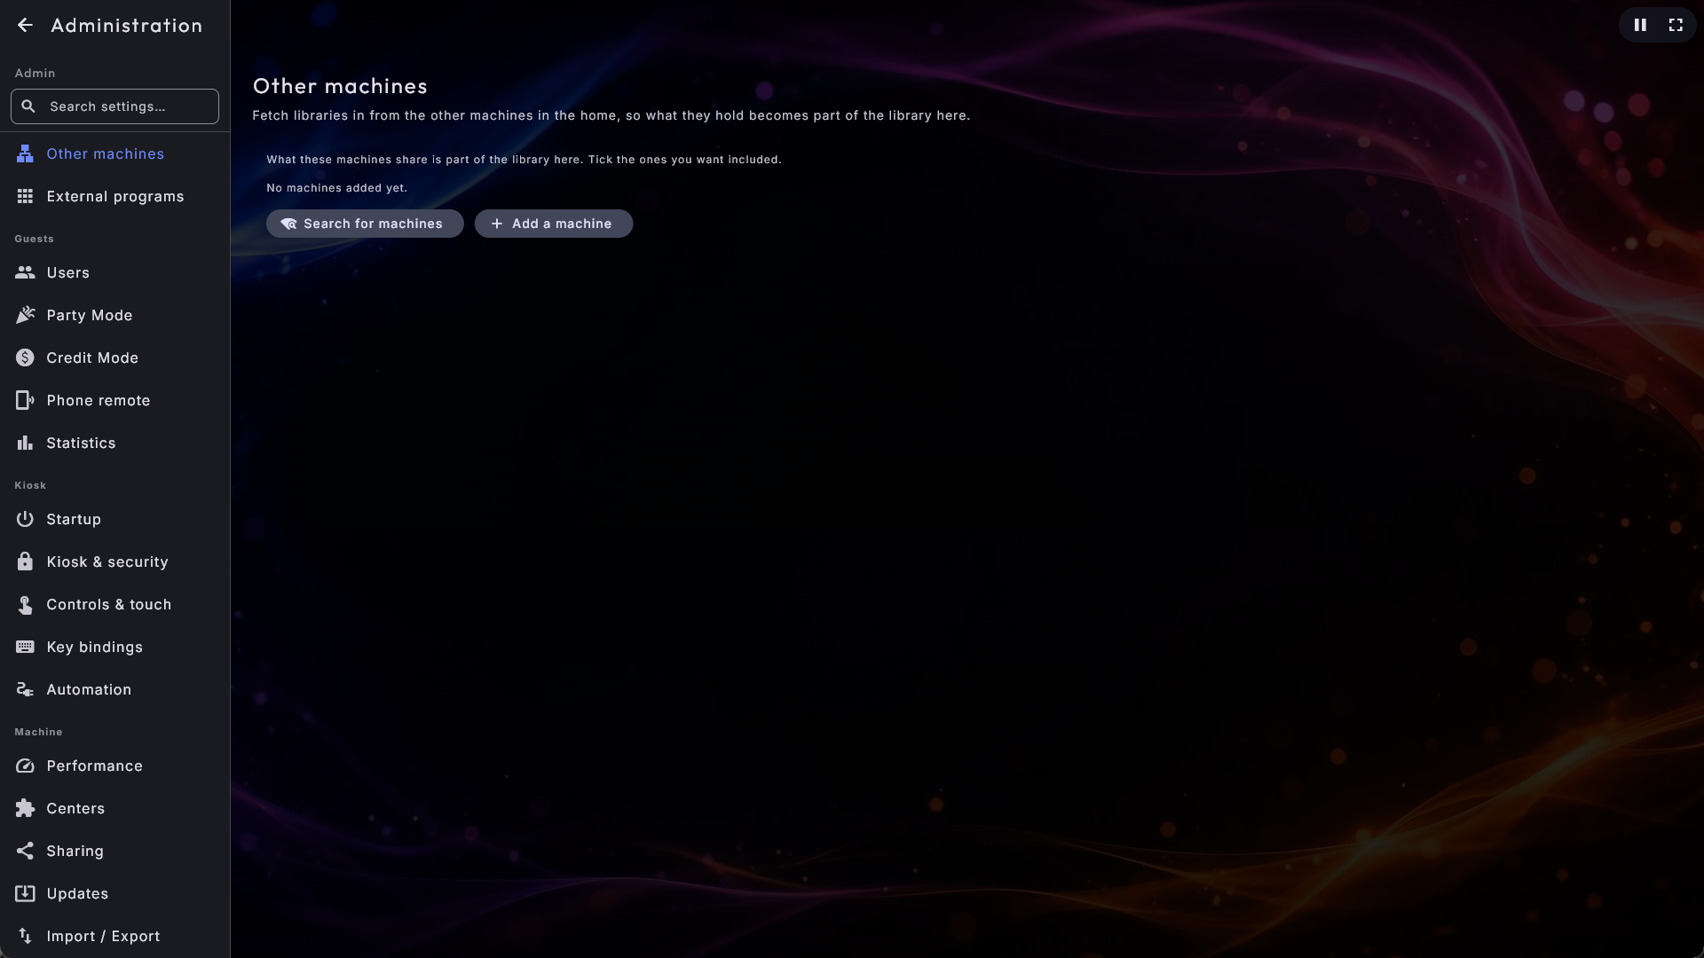The width and height of the screenshot is (1704, 958).
Task: Click the Controls & touch hand icon
Action: click(x=25, y=605)
